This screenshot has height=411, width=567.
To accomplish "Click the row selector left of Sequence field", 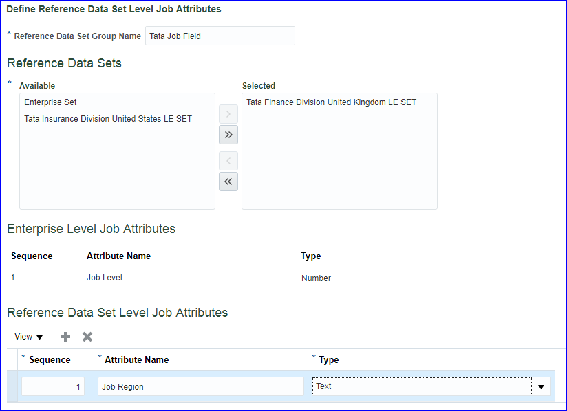I will pos(12,387).
